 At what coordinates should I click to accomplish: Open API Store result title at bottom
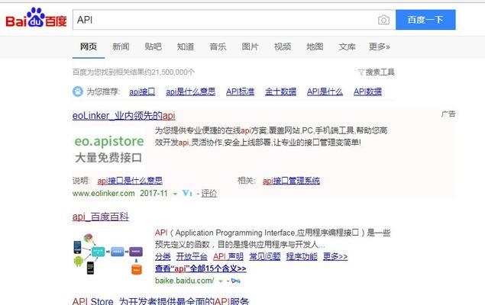coord(161,301)
